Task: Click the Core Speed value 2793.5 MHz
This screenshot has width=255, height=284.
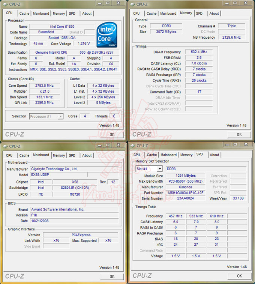Action: (44, 86)
